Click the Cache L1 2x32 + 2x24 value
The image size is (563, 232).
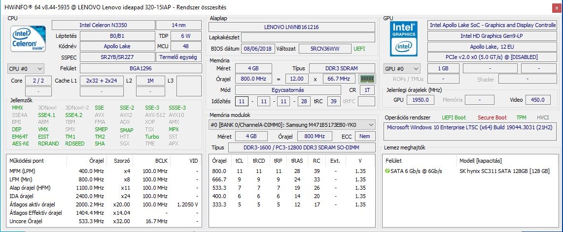click(102, 81)
